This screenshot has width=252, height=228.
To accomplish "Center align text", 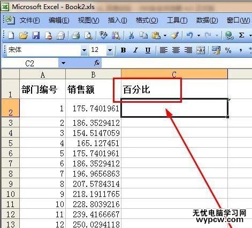I will tap(176, 50).
